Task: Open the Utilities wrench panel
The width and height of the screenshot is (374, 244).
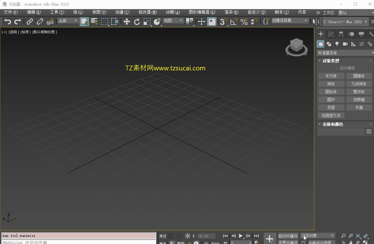Action: (x=371, y=34)
